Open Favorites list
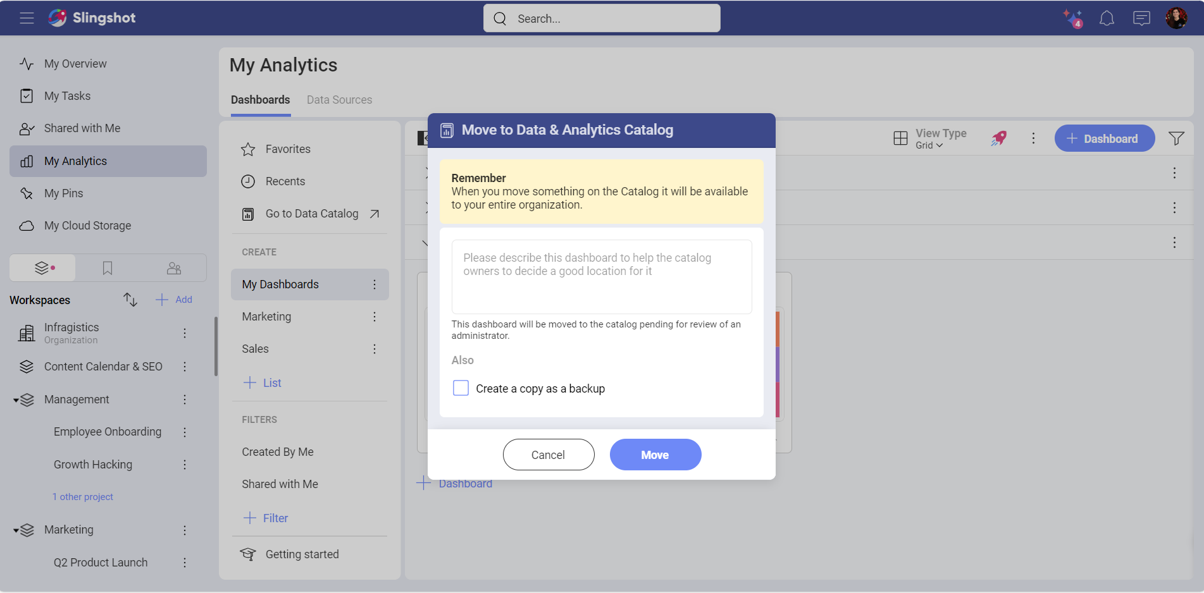The width and height of the screenshot is (1204, 593). point(288,149)
